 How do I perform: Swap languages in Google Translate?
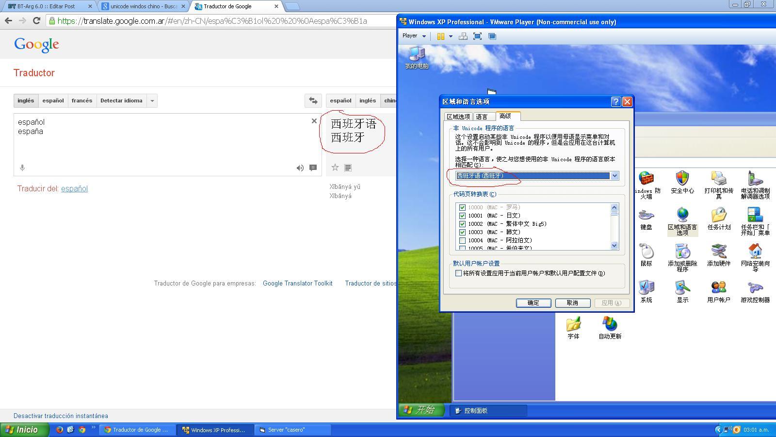313,101
